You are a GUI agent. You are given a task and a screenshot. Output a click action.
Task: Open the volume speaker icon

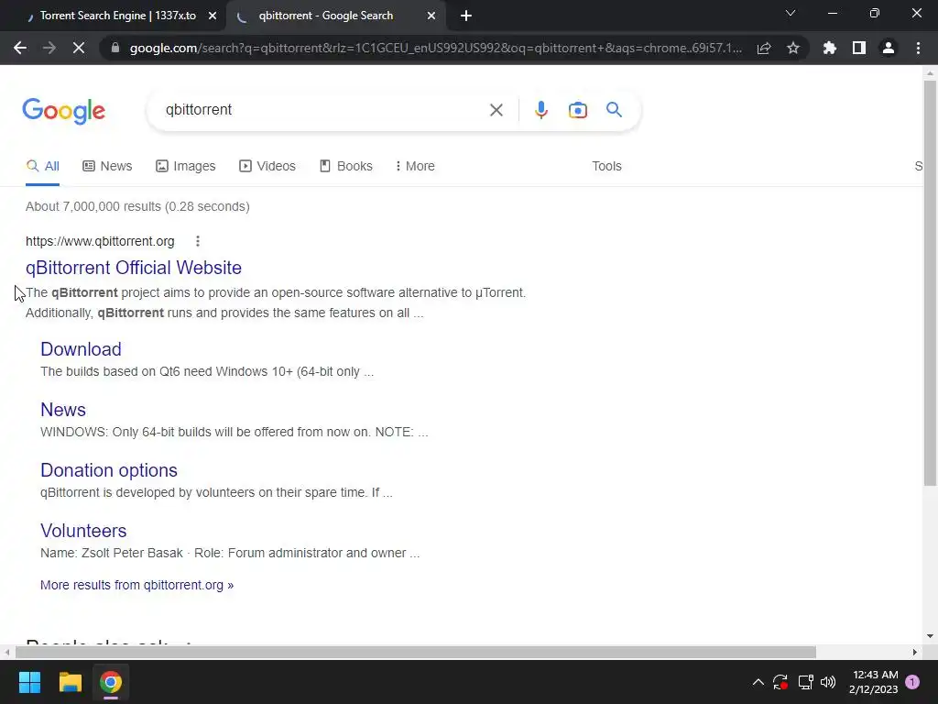click(x=828, y=682)
